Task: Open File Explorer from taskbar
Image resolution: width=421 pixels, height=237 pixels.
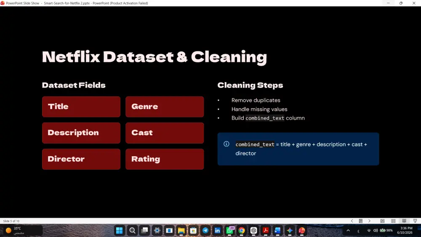Action: pos(181,230)
